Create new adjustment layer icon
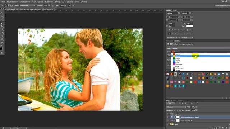Viewport: 230px width, 129px height. [220, 128]
